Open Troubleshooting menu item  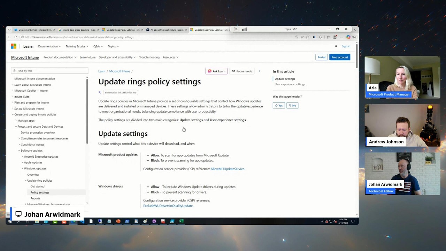coord(149,57)
